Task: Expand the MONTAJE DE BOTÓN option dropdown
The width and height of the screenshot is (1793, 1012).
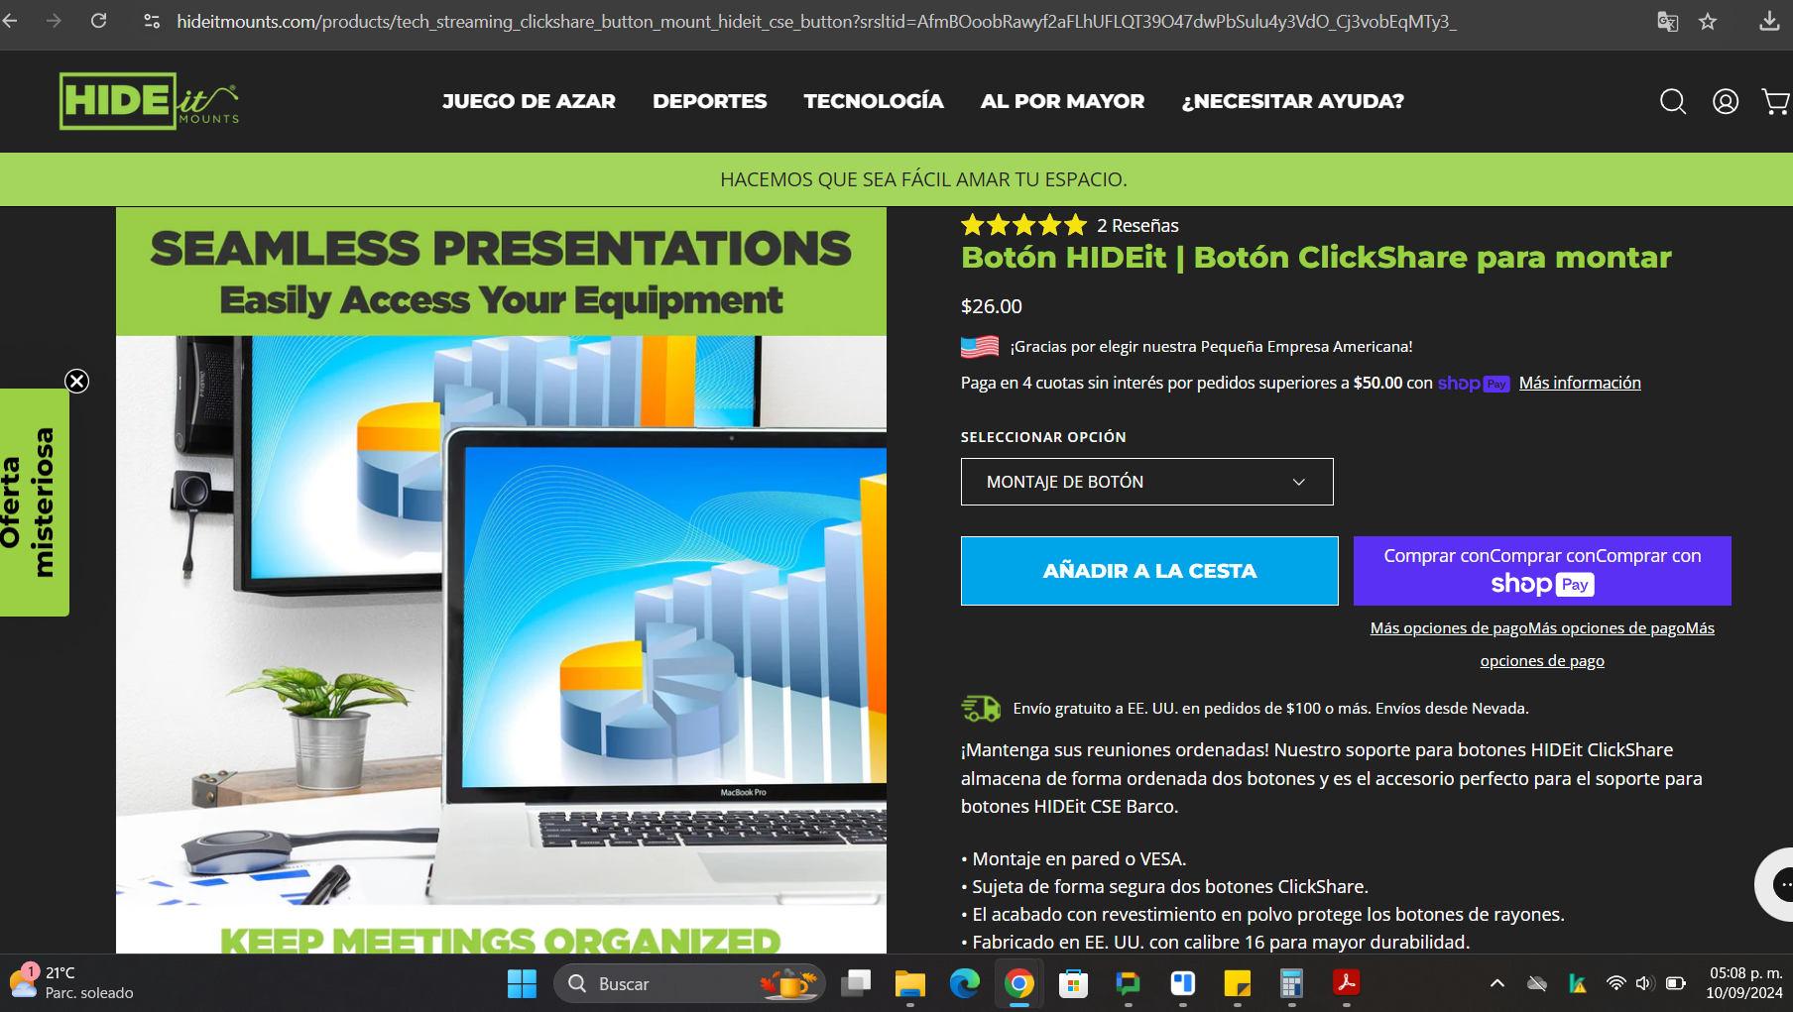Action: (x=1146, y=482)
